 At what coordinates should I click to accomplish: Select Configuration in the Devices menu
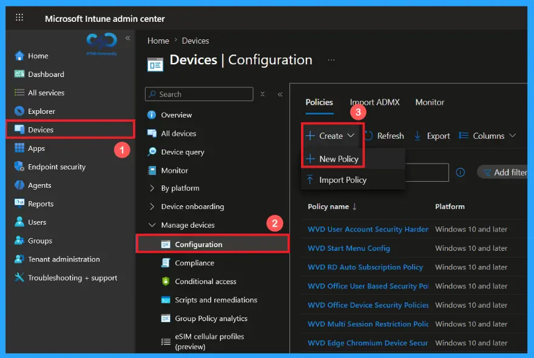tap(213, 244)
